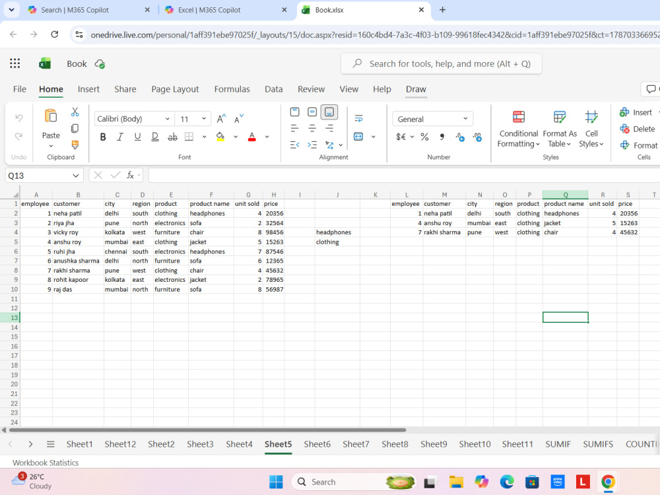Increase font size with grow icon
The image size is (660, 495).
(x=221, y=119)
